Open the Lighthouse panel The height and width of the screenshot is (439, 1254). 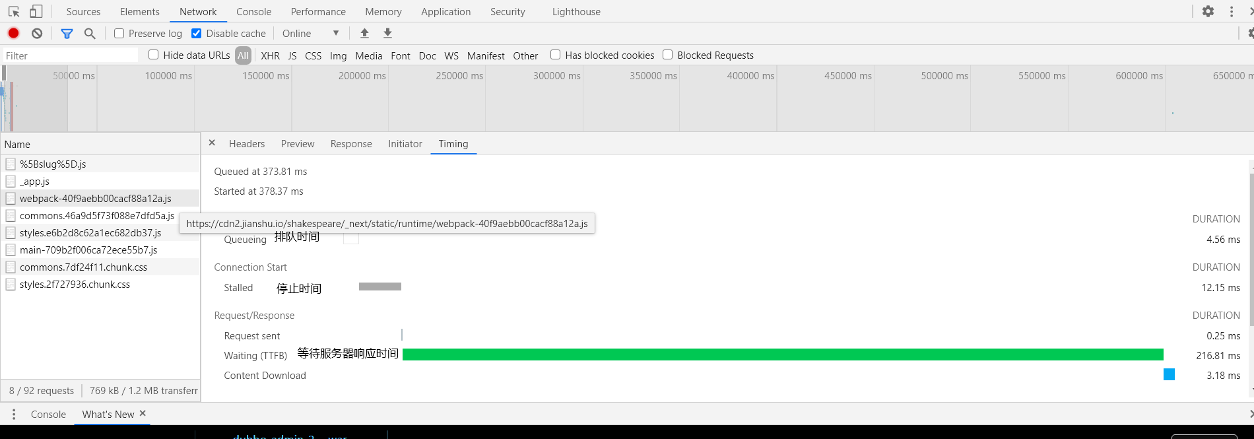click(x=576, y=11)
